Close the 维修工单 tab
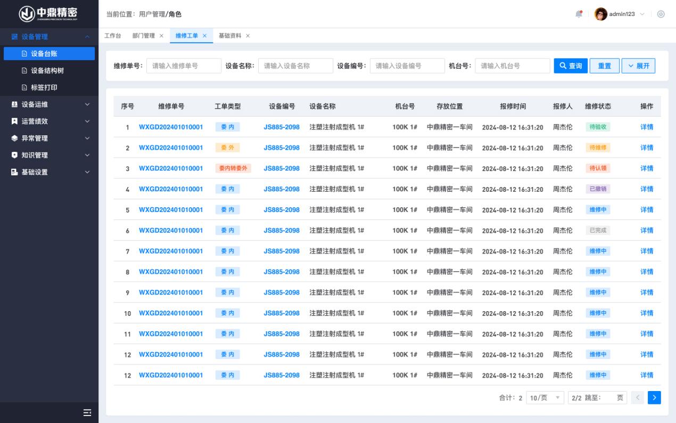This screenshot has height=423, width=676. (x=204, y=36)
